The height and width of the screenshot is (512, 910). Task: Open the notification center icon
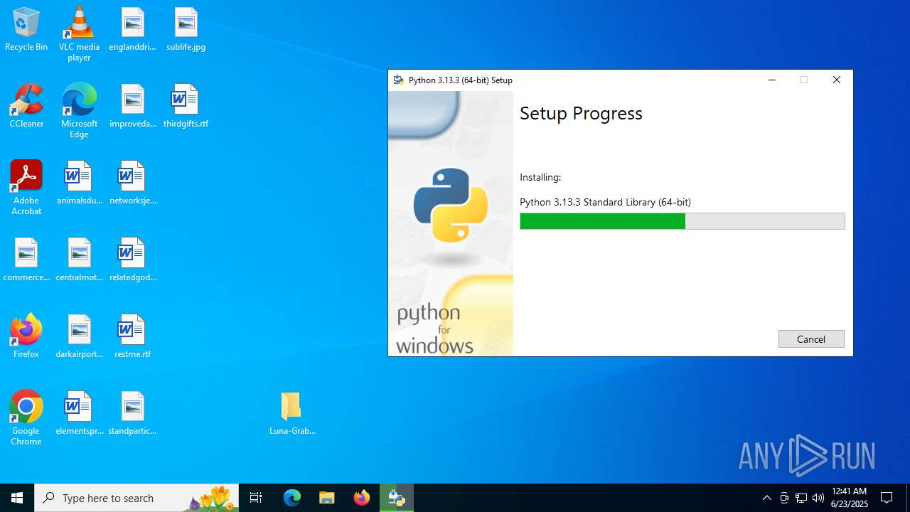click(x=887, y=498)
